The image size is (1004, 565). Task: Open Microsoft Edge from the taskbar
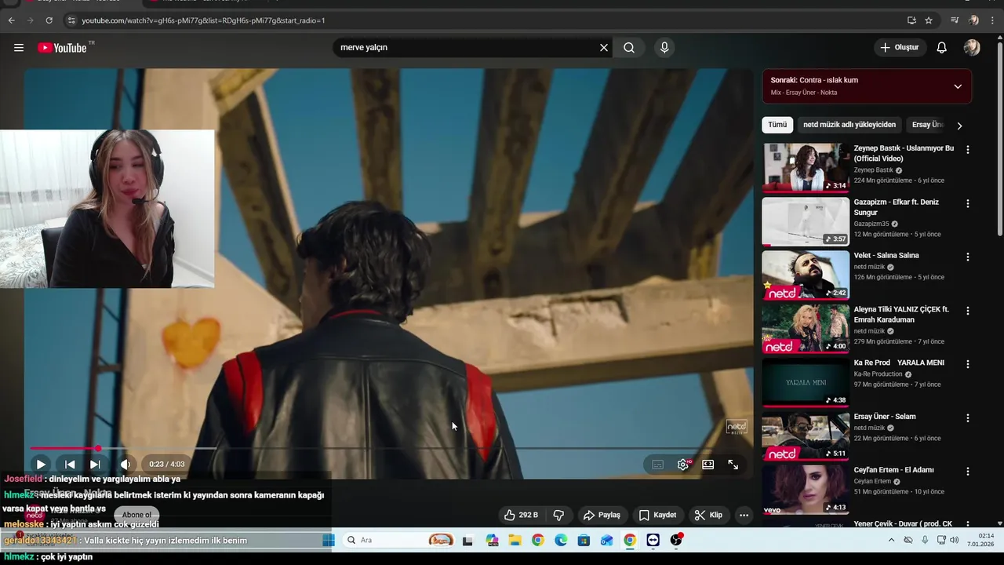click(561, 540)
